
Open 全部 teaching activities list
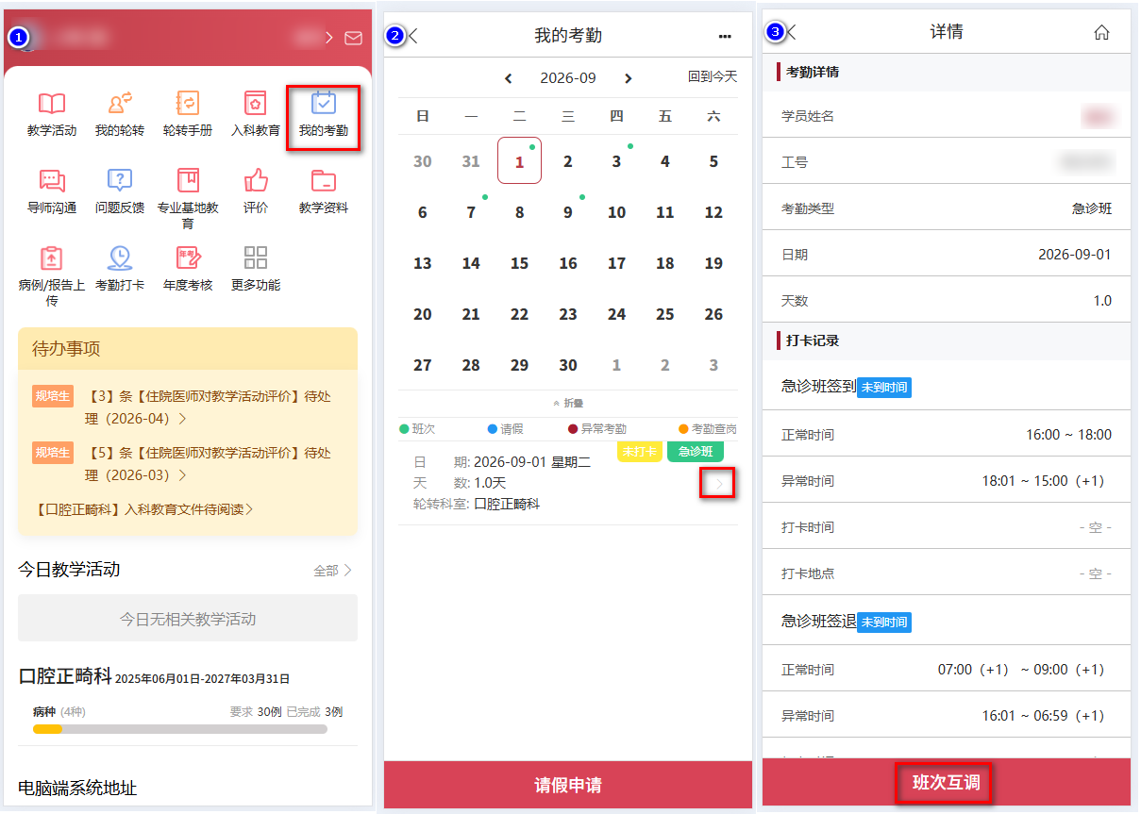click(x=332, y=571)
